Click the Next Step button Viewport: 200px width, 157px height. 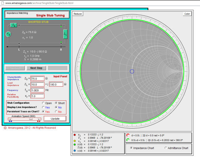tap(36, 68)
